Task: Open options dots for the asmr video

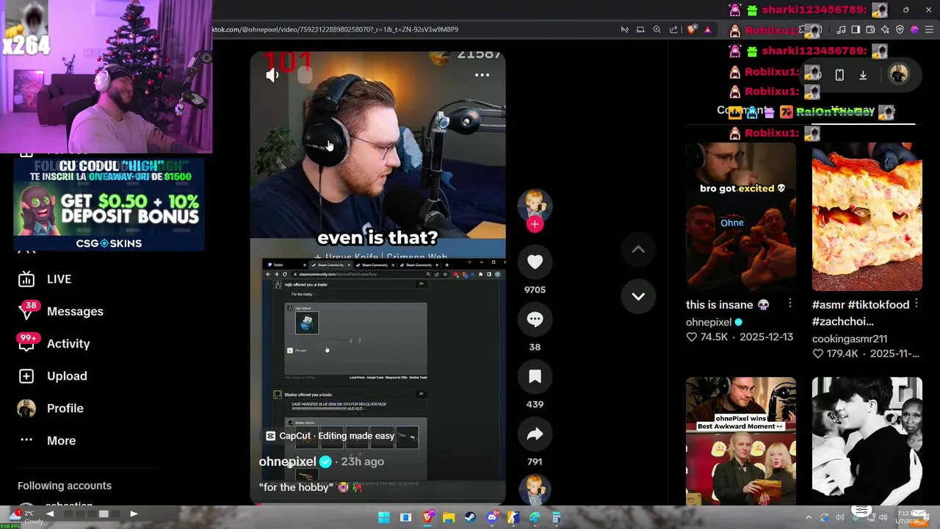Action: (x=916, y=304)
